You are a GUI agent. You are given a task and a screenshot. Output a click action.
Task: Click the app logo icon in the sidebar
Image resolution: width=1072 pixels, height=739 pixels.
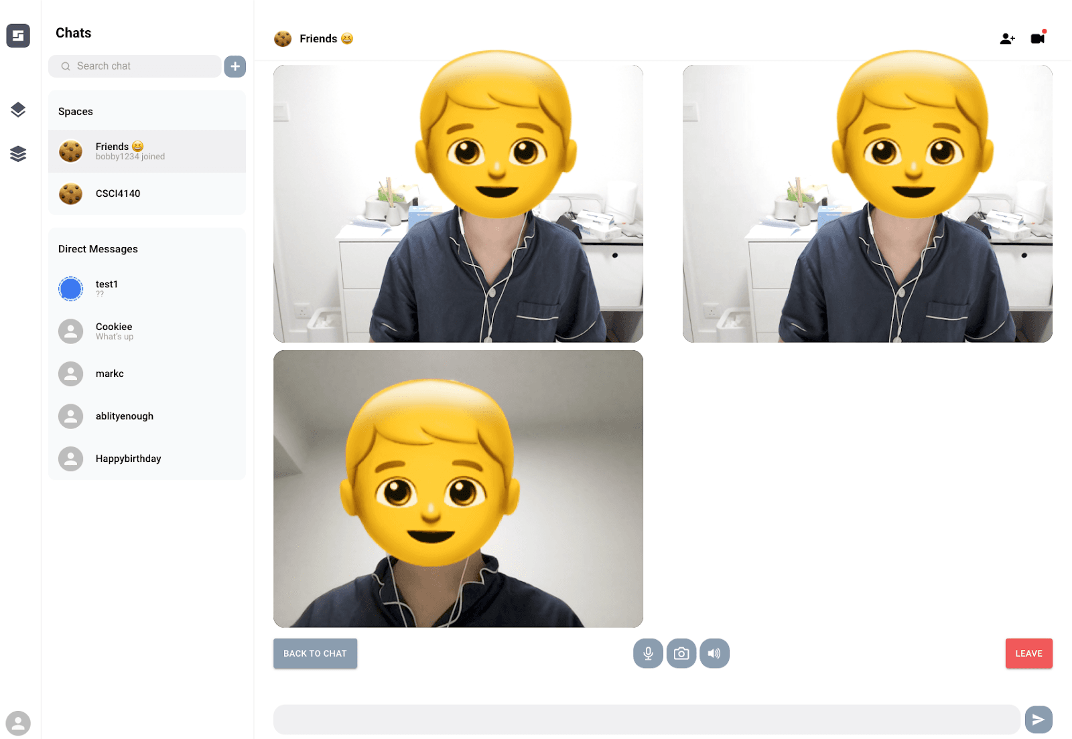click(x=18, y=35)
